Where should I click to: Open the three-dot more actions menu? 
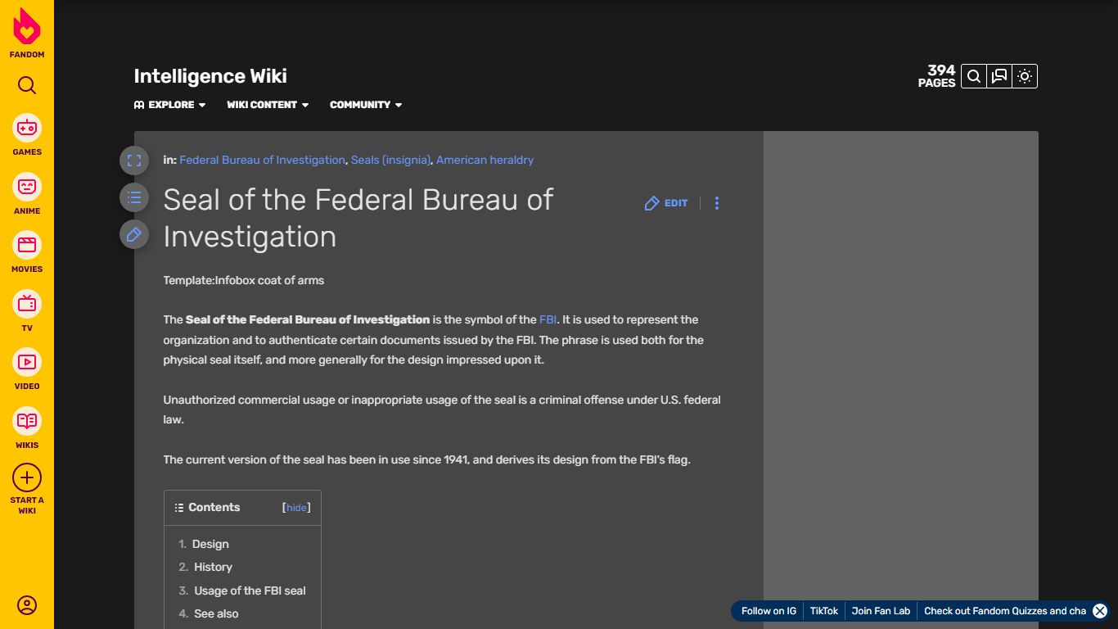717,203
